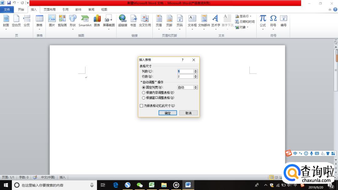The height and width of the screenshot is (190, 338).
Task: Click the Picture icon in the Insert ribbon
Action: pos(52,20)
